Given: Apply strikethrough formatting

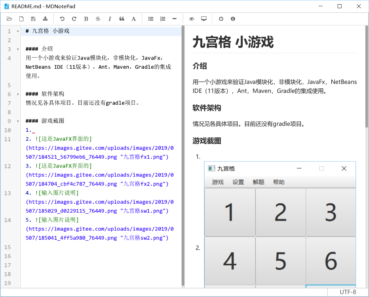Looking at the screenshot, I should point(98,19).
